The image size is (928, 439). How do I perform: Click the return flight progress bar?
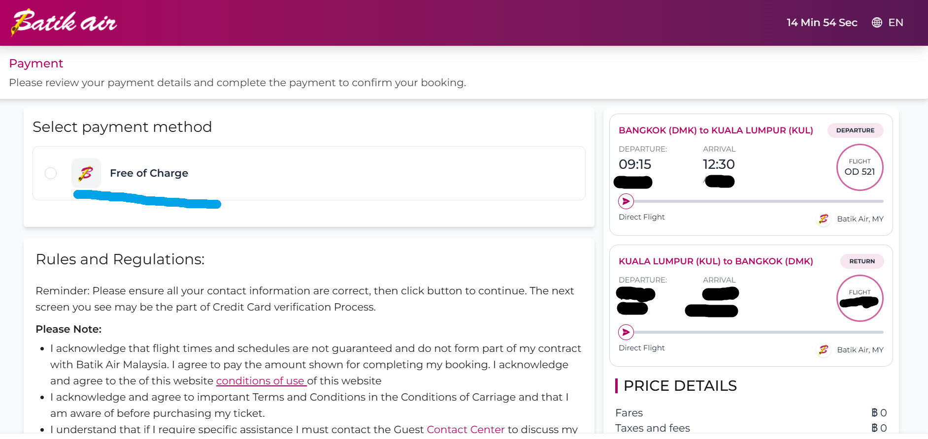pos(759,332)
